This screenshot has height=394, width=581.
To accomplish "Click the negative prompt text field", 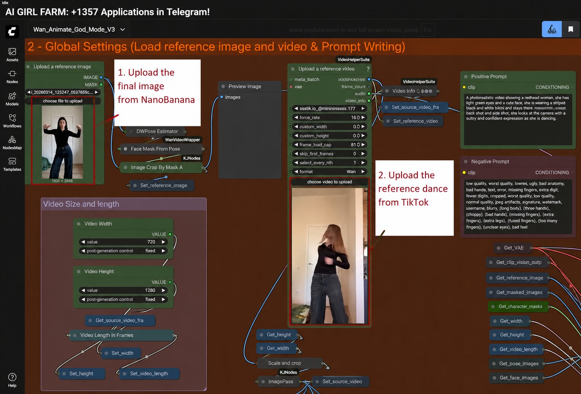I will tap(517, 206).
